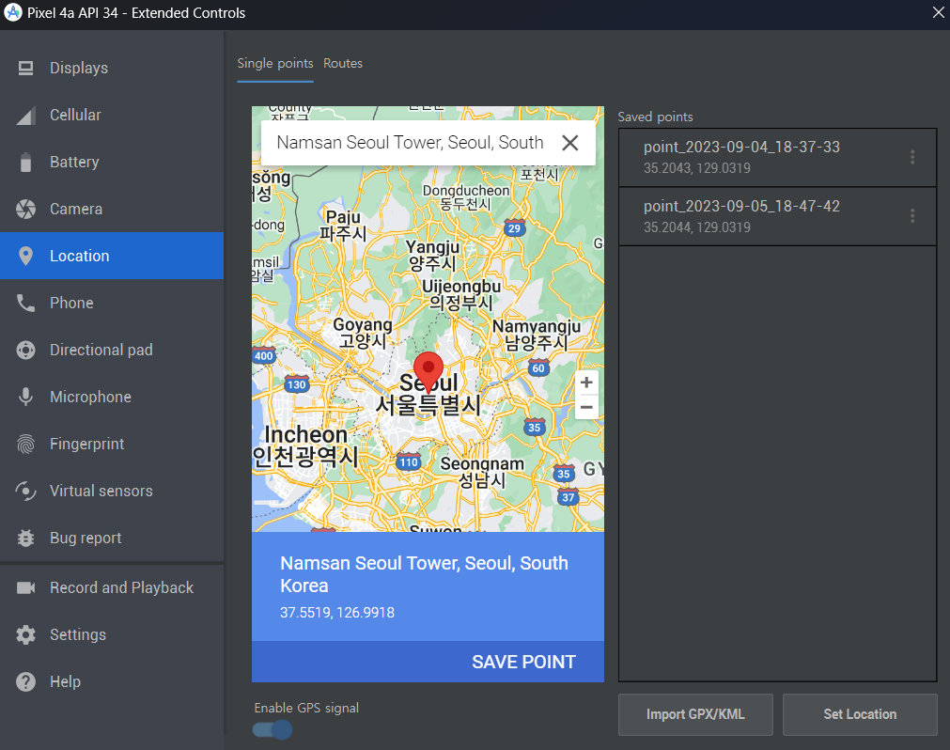This screenshot has width=950, height=750.
Task: Click the Location pin sidebar icon
Action: click(x=25, y=257)
